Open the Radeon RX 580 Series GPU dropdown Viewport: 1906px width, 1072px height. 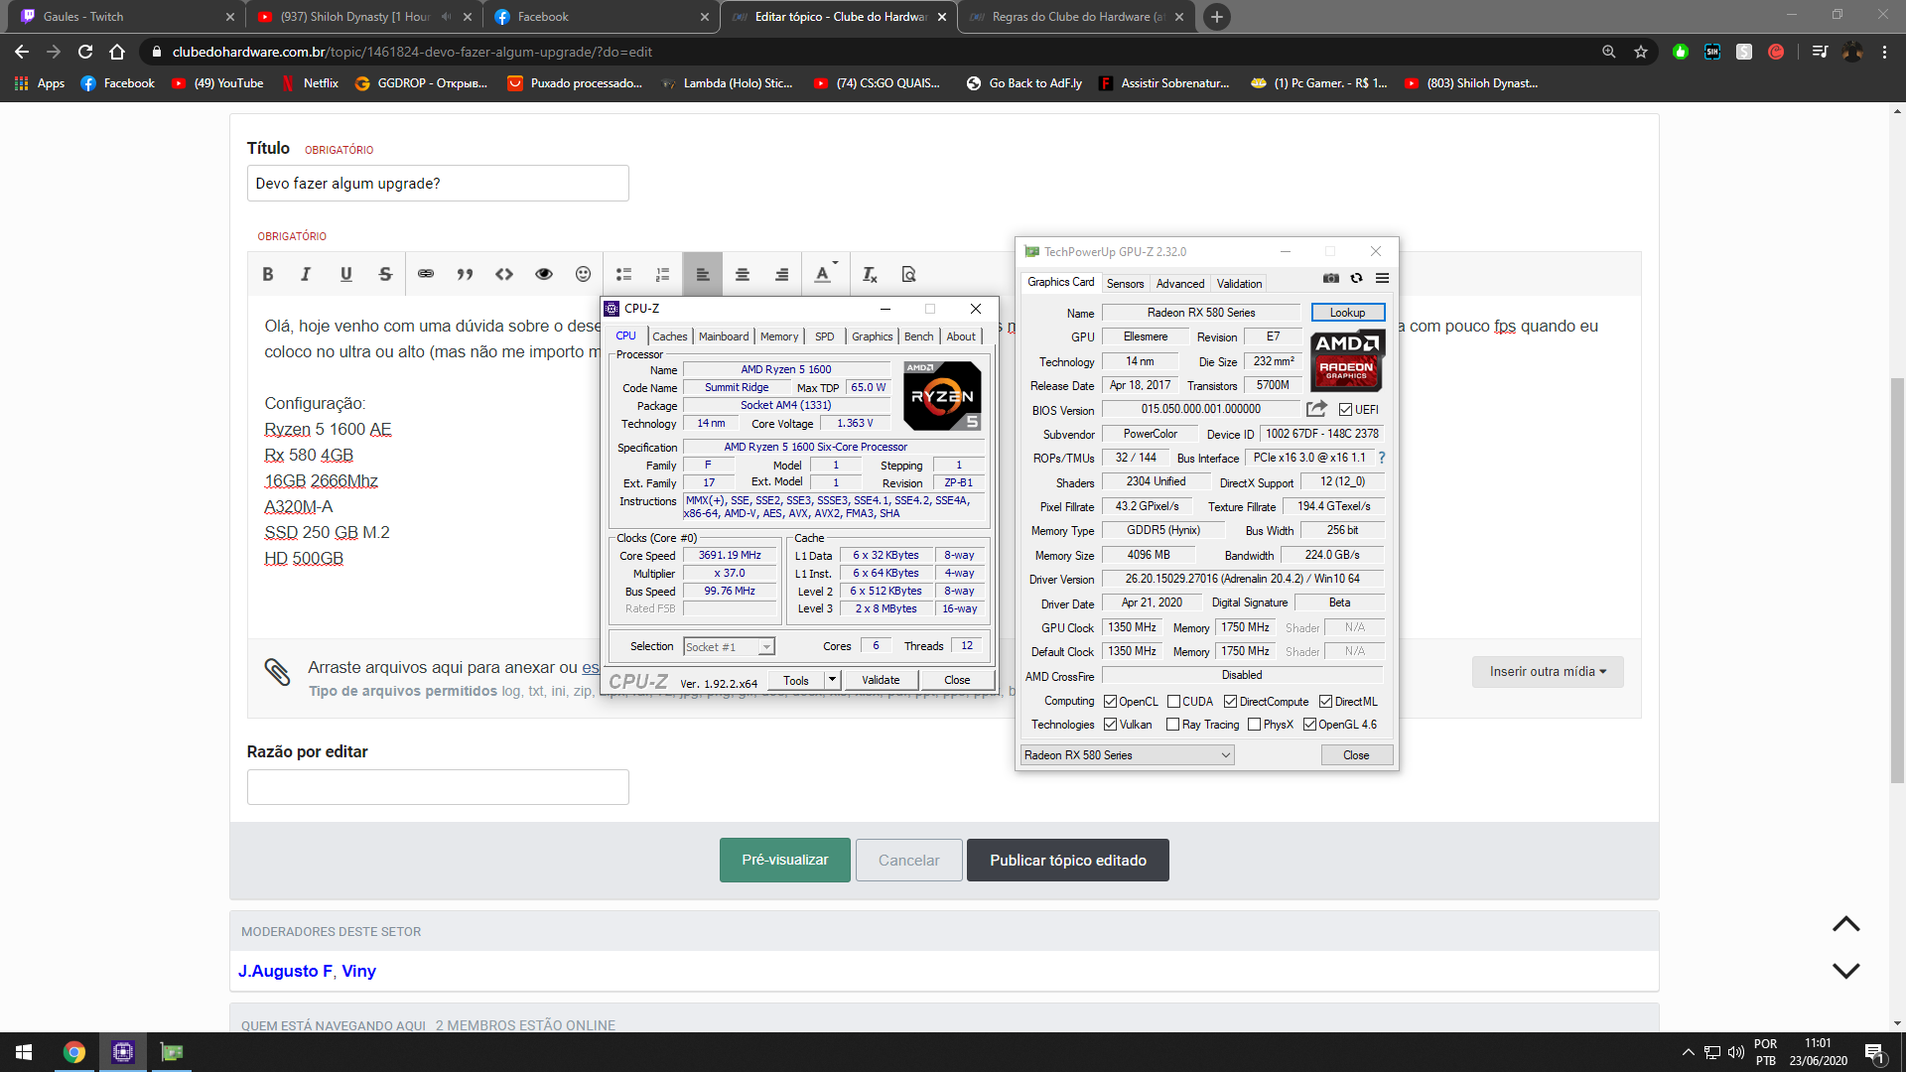click(x=1128, y=755)
